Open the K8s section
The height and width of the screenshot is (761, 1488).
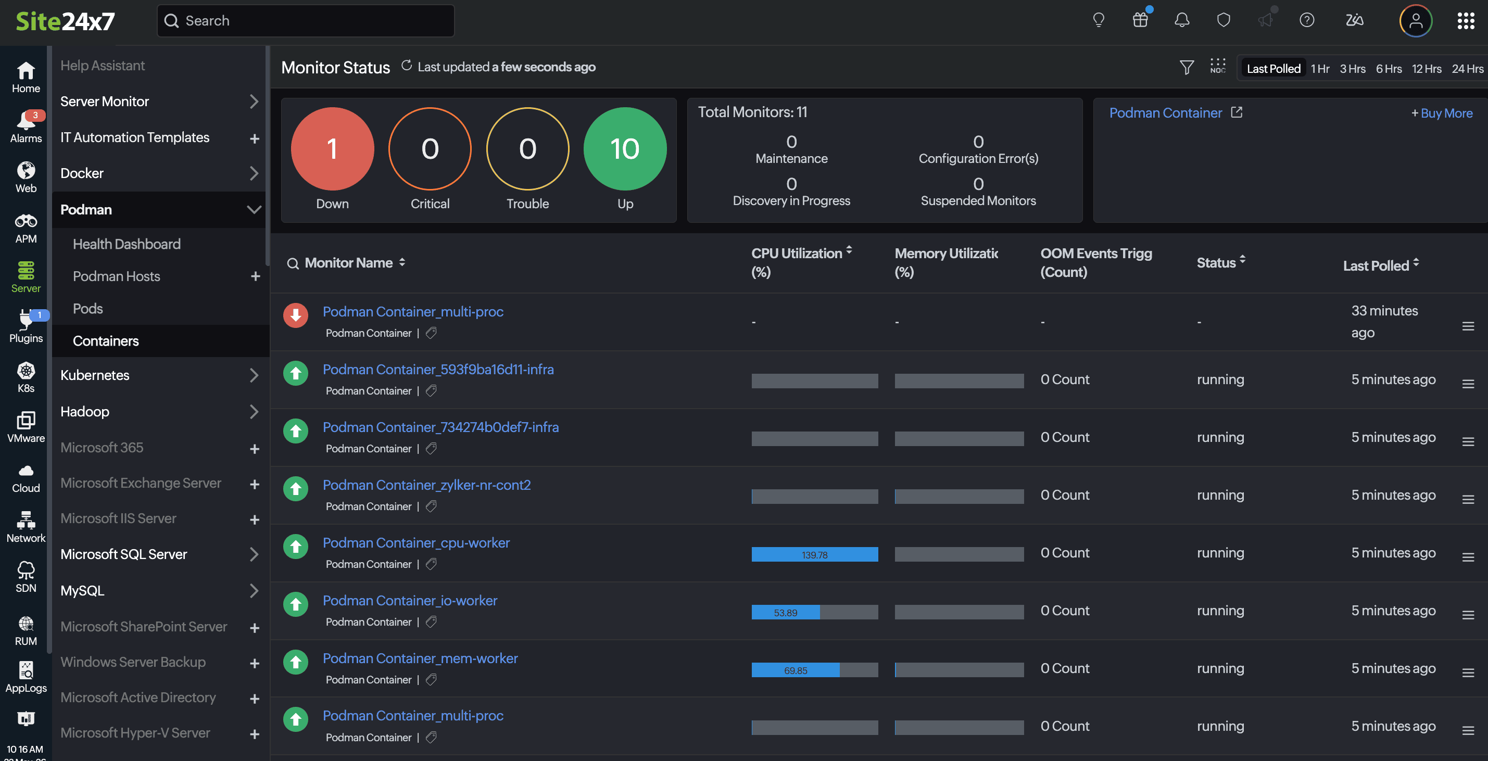tap(26, 377)
